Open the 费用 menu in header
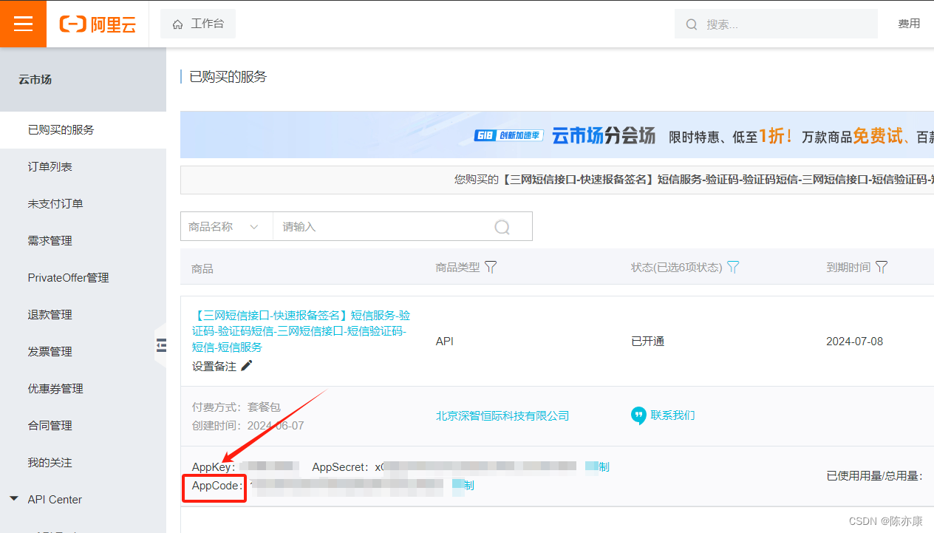Image resolution: width=934 pixels, height=533 pixels. [909, 24]
